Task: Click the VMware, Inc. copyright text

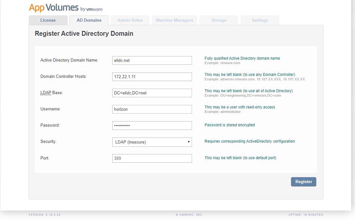Action: (x=189, y=215)
